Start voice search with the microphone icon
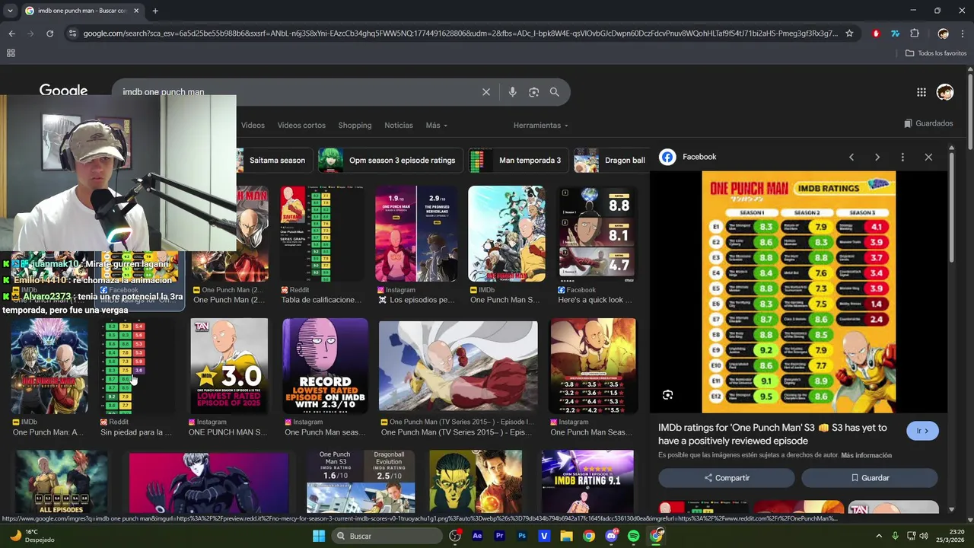 click(512, 92)
